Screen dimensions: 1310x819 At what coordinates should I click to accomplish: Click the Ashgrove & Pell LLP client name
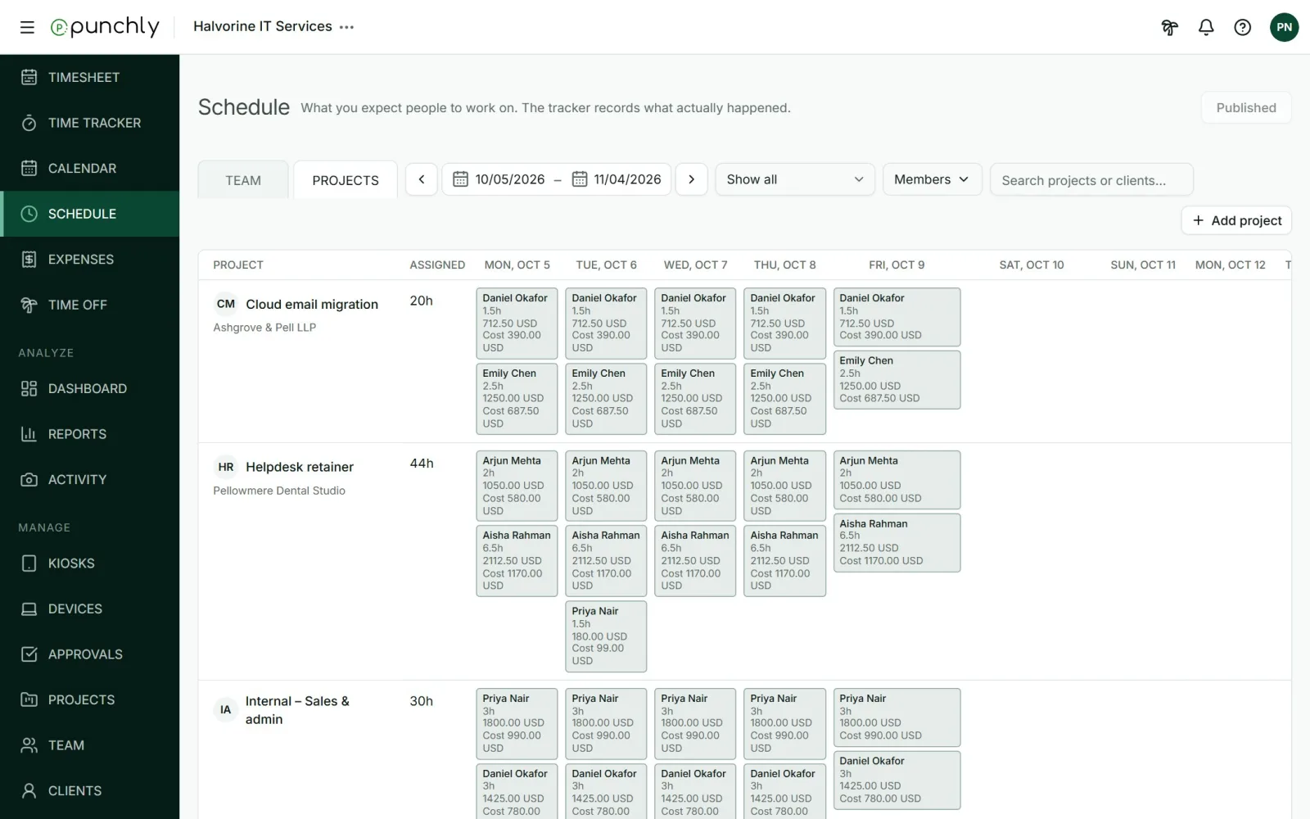click(264, 328)
